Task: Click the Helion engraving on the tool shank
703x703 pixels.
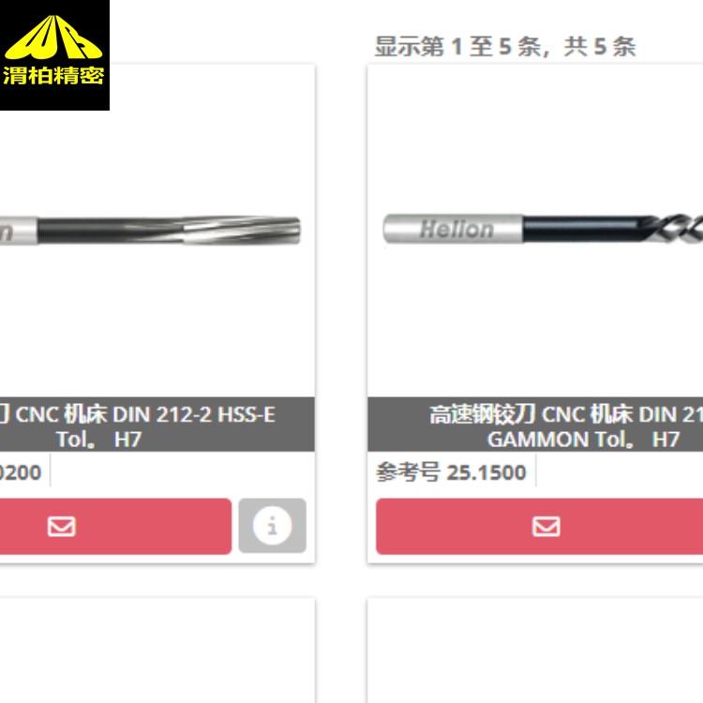Action: [456, 229]
